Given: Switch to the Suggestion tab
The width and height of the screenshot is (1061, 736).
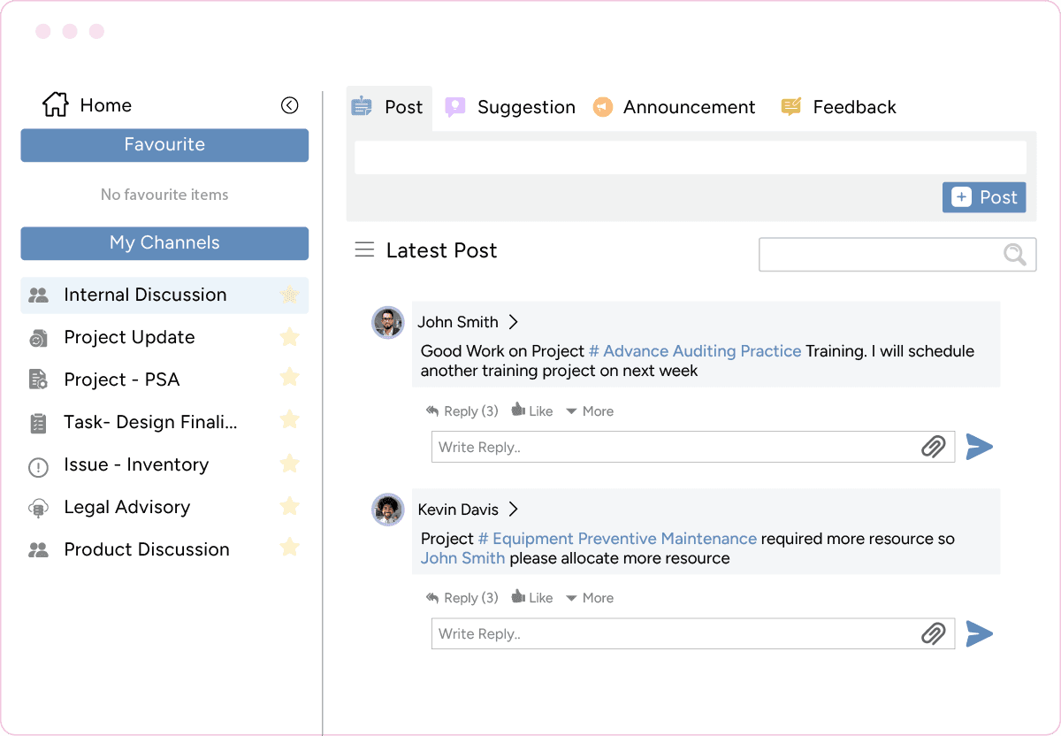Looking at the screenshot, I should [509, 107].
